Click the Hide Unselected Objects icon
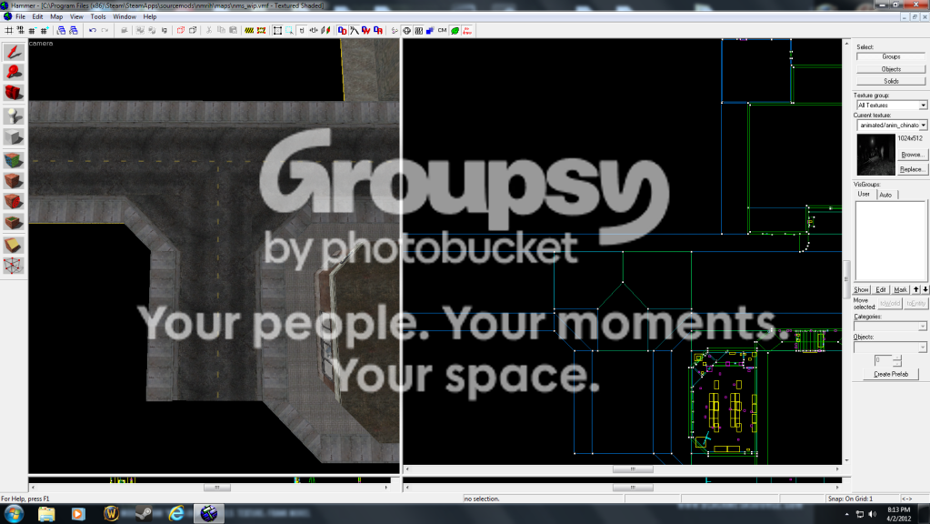 click(192, 30)
